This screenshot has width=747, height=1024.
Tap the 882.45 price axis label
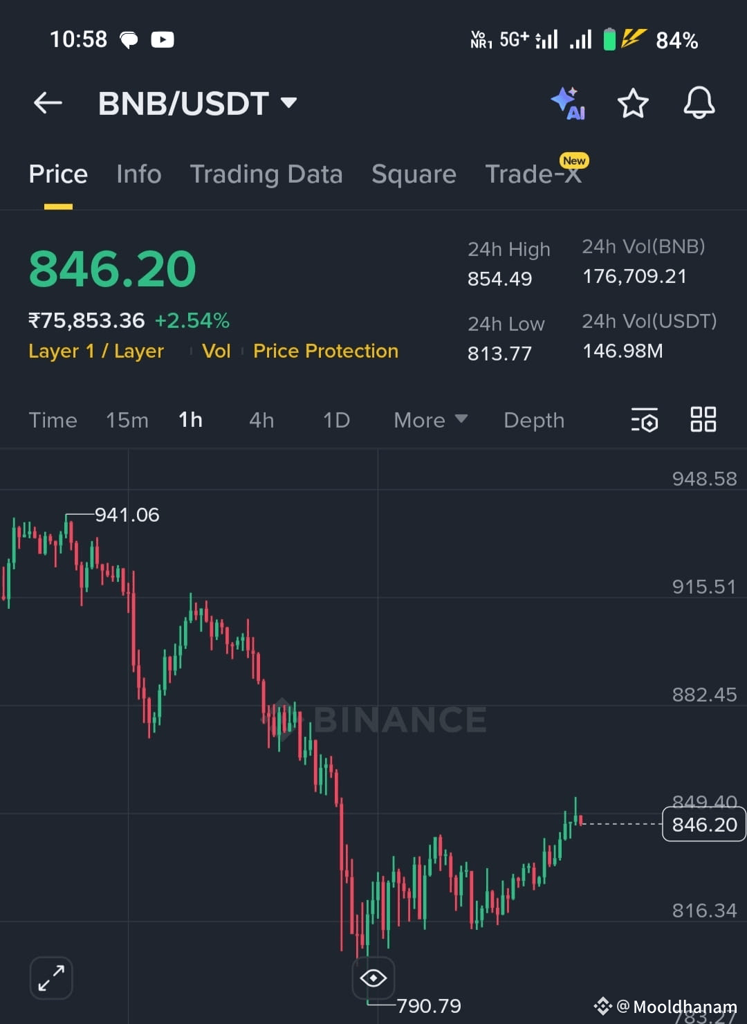click(704, 695)
